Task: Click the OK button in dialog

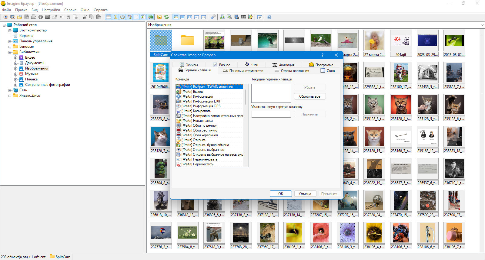Action: click(x=281, y=194)
